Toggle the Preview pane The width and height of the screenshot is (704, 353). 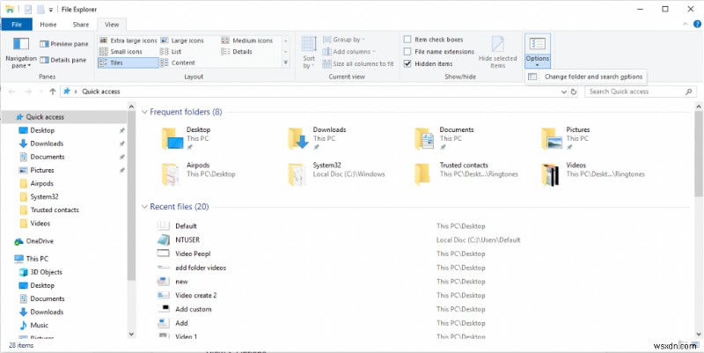tap(63, 44)
